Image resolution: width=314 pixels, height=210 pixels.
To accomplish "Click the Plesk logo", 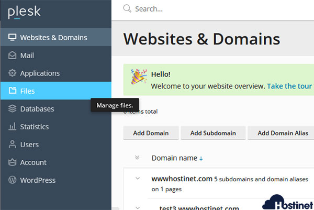I will click(24, 12).
